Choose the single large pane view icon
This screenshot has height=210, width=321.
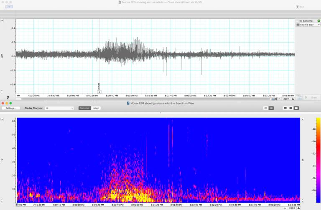pos(296,108)
